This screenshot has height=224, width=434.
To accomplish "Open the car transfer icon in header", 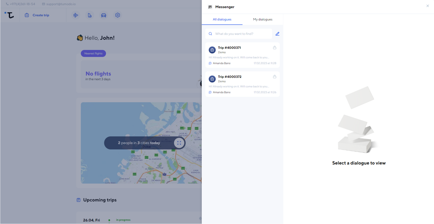I will (104, 15).
